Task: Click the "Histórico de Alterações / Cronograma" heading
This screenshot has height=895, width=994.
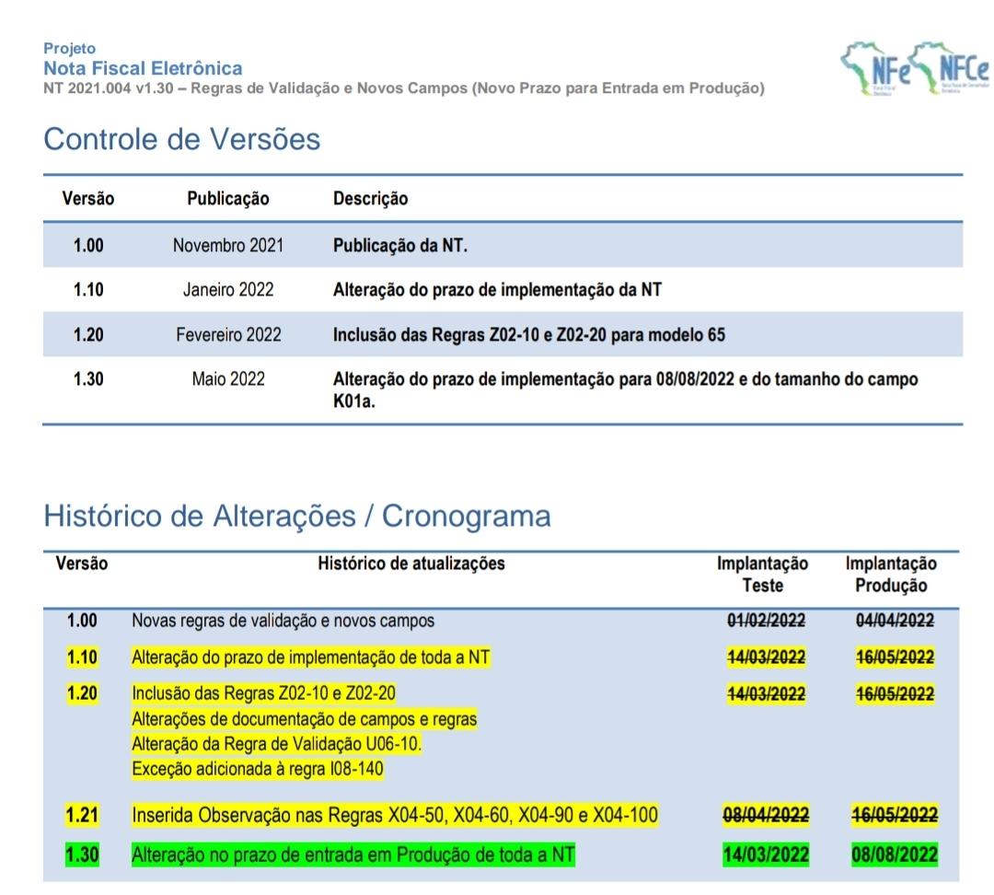Action: click(x=297, y=516)
